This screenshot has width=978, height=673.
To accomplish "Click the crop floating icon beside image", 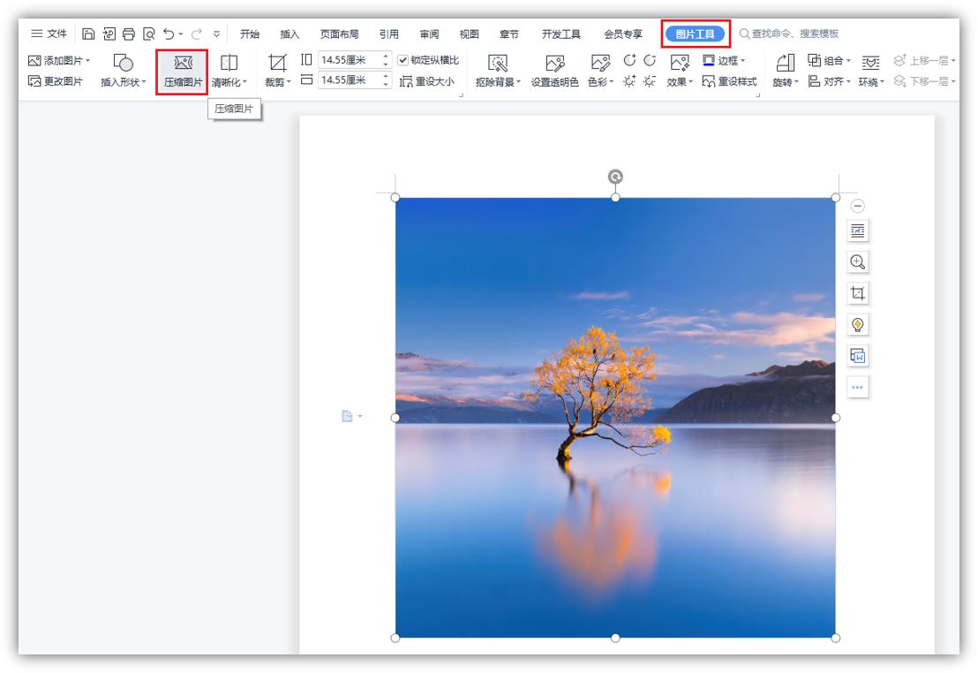I will (858, 293).
